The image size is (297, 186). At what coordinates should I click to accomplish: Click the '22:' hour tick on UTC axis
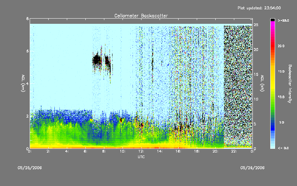(x=234, y=151)
